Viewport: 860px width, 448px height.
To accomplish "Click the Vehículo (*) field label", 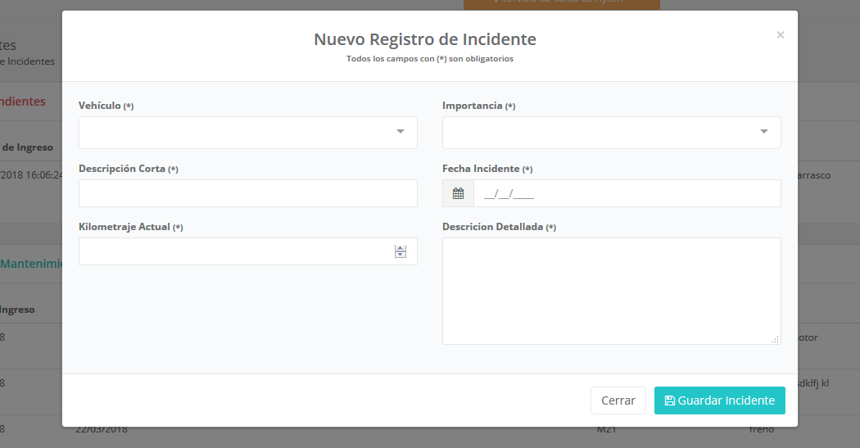I will (x=106, y=106).
